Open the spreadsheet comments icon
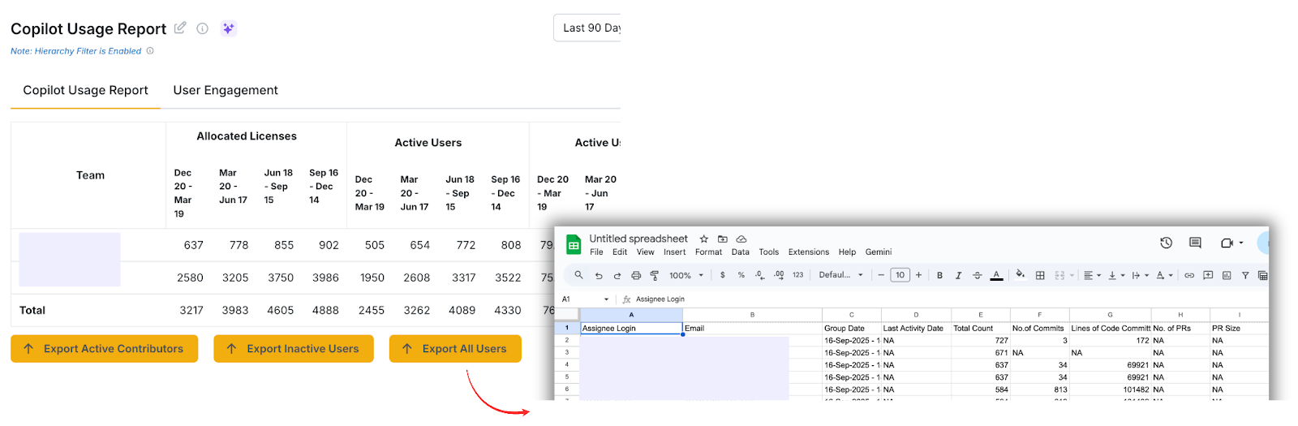This screenshot has height=426, width=1298. (x=1195, y=243)
